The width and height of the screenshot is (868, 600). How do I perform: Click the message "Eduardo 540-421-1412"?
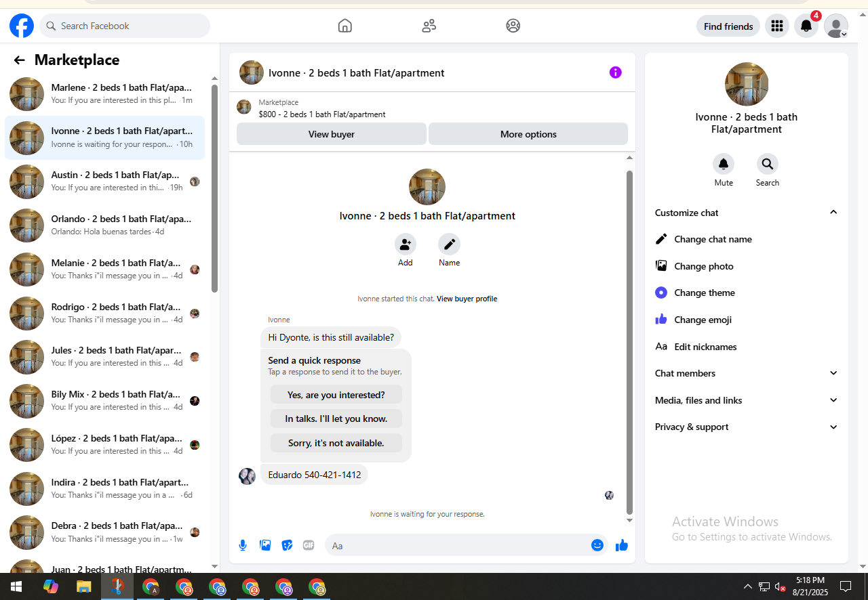pyautogui.click(x=315, y=475)
